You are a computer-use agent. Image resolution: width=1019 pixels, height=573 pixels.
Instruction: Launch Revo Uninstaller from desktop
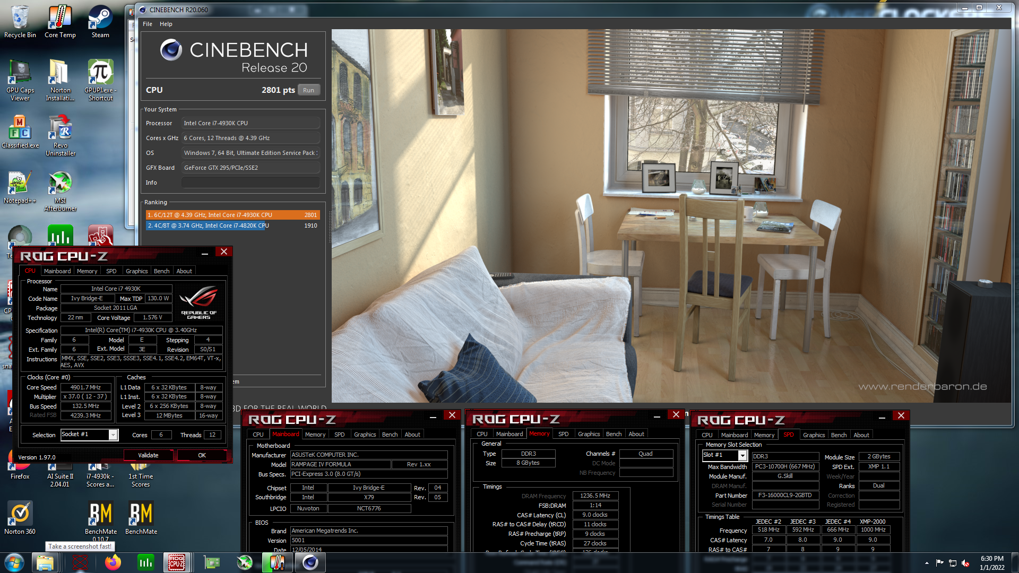coord(60,136)
